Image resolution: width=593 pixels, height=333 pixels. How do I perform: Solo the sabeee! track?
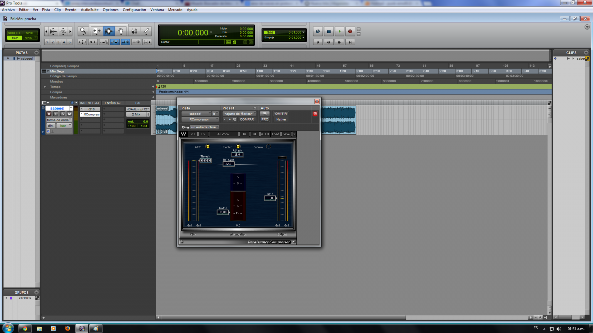click(63, 114)
